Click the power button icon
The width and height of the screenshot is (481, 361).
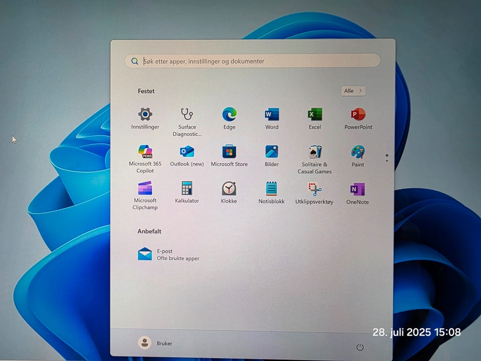(x=360, y=347)
